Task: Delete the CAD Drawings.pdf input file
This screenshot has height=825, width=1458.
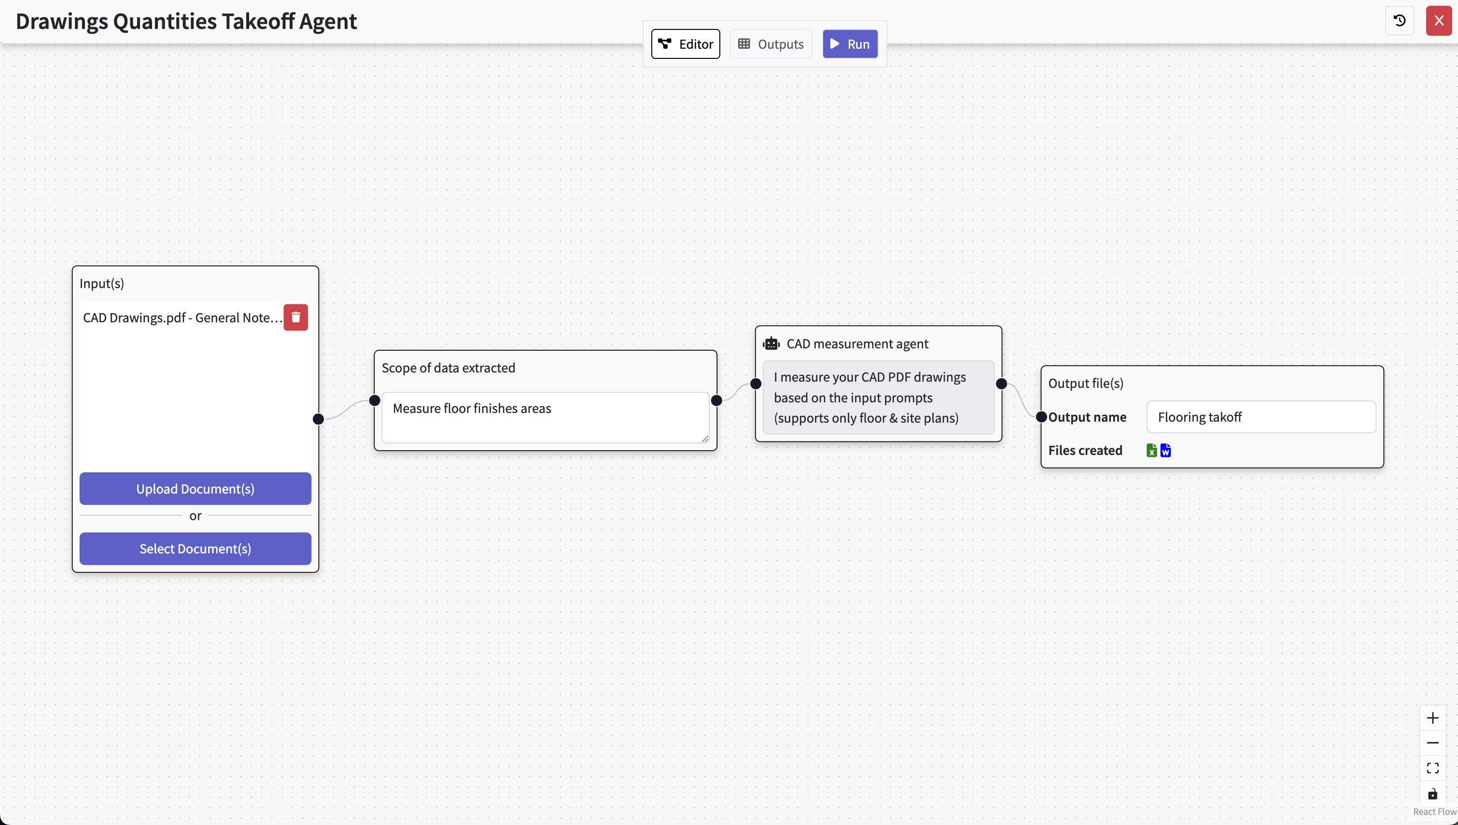Action: pos(295,317)
